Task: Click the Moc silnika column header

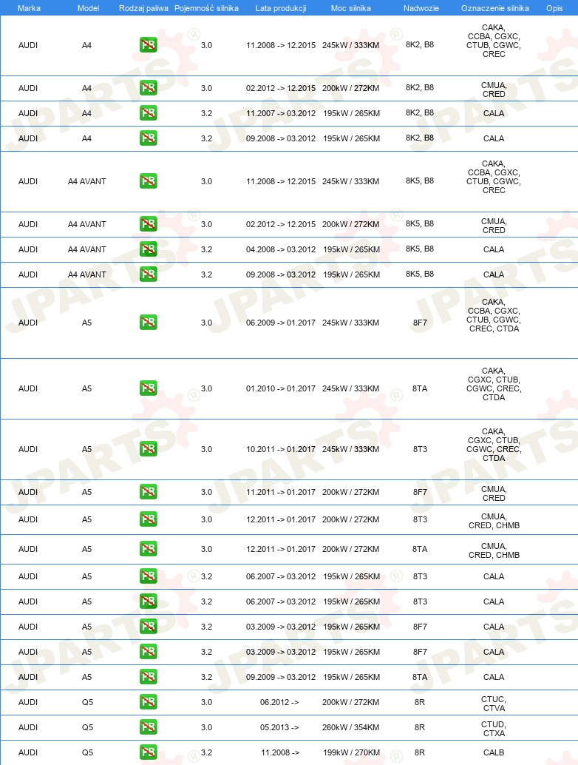Action: 351,8
